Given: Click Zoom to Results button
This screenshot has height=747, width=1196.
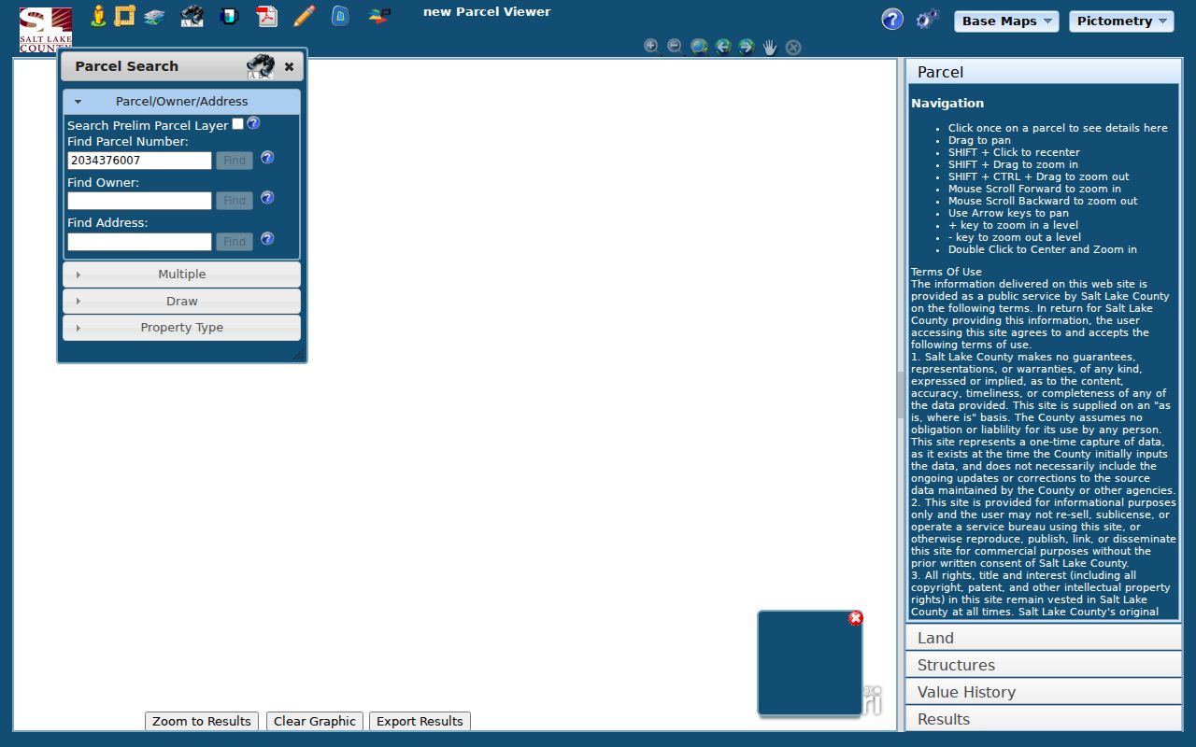Looking at the screenshot, I should point(202,721).
